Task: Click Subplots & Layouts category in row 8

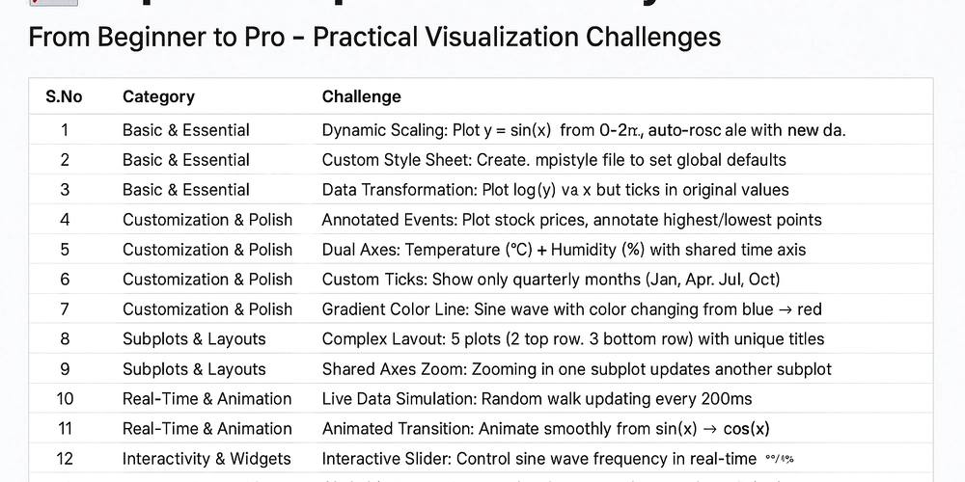Action: (194, 338)
